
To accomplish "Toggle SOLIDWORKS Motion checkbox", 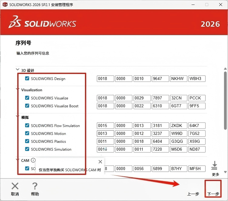I will pos(27,133).
